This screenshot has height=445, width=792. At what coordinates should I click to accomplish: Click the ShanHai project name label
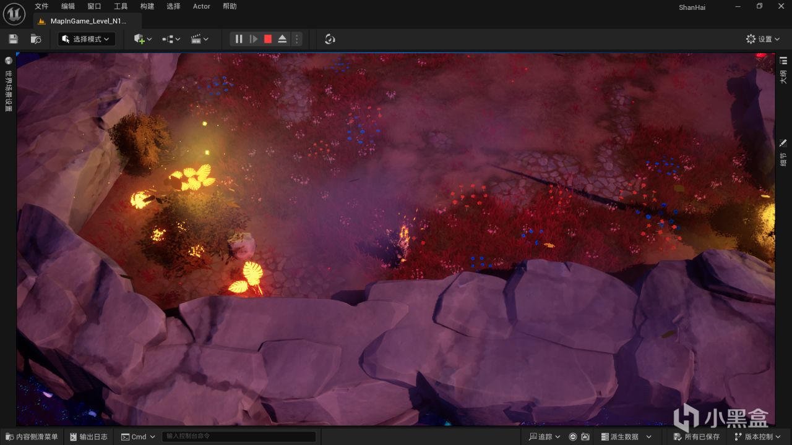(692, 7)
